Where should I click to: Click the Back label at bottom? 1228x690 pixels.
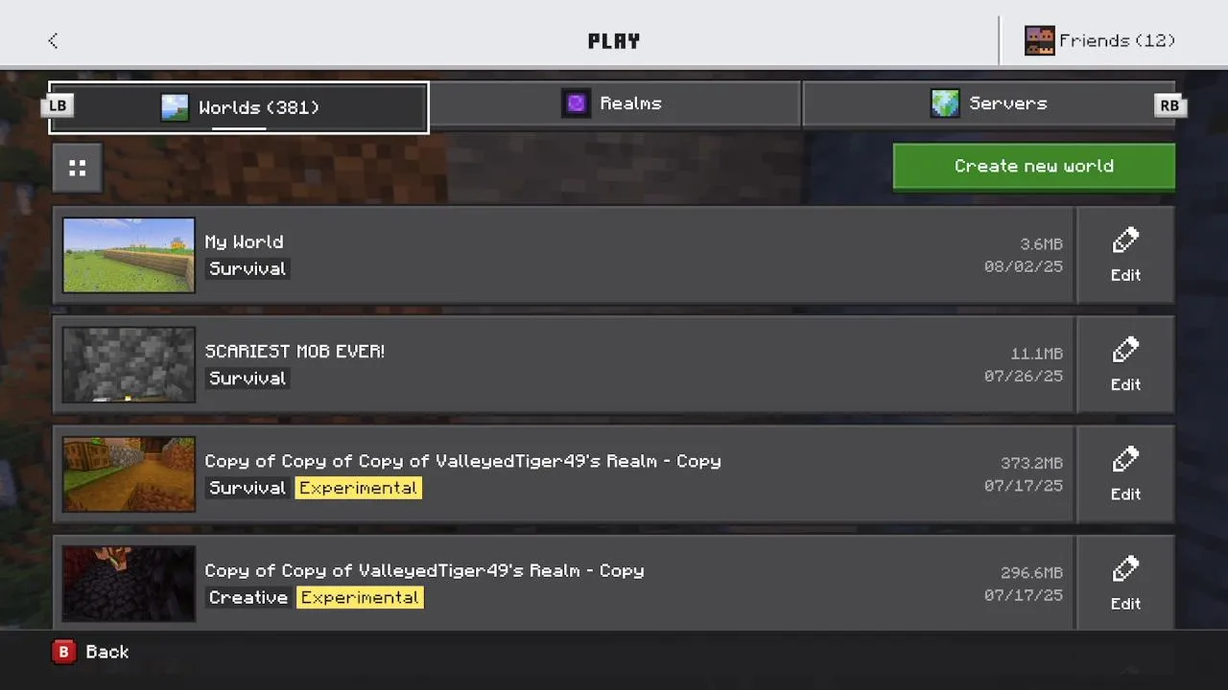pyautogui.click(x=106, y=652)
